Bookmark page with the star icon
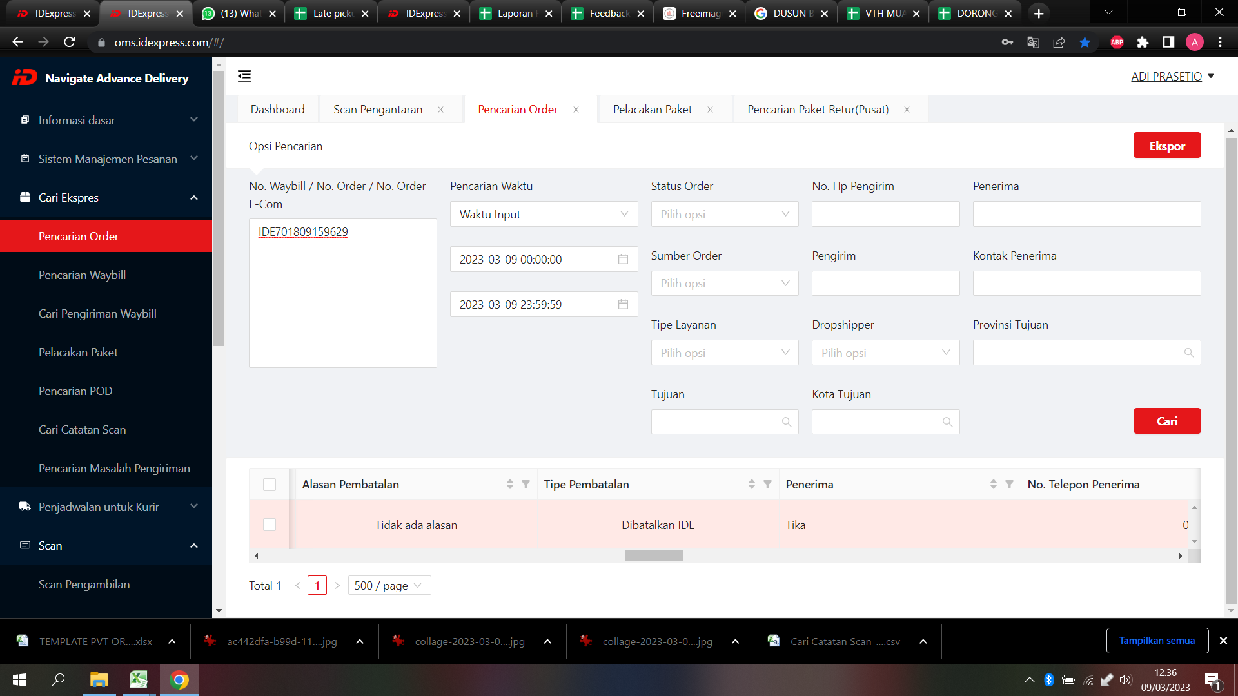1238x696 pixels. coord(1085,43)
